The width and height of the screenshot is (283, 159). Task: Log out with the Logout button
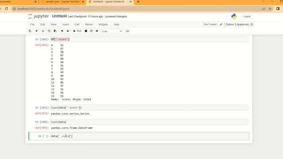pos(247,16)
